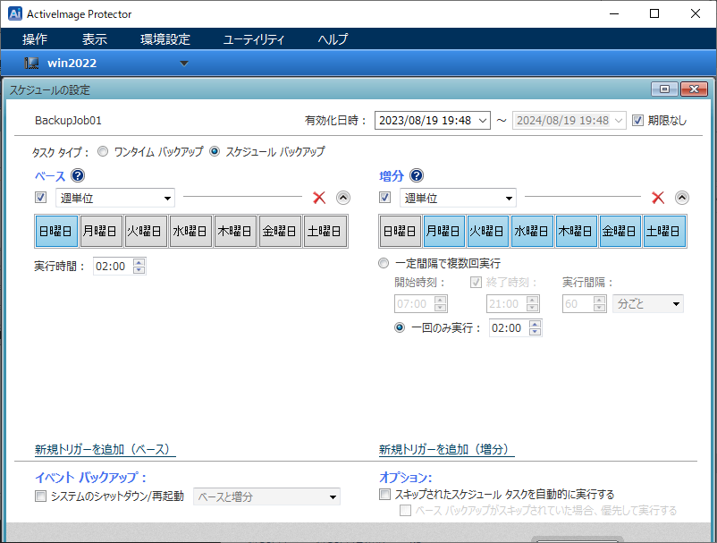Image resolution: width=717 pixels, height=543 pixels.
Task: Enable スキップされたスケジュール タスクを自動的に実行する
Action: pyautogui.click(x=385, y=494)
